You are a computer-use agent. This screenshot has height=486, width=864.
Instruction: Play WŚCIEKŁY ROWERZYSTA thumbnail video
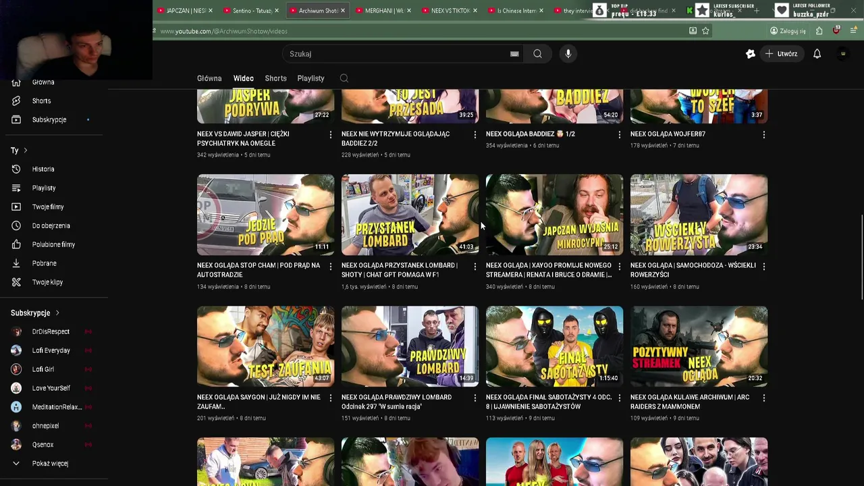699,215
